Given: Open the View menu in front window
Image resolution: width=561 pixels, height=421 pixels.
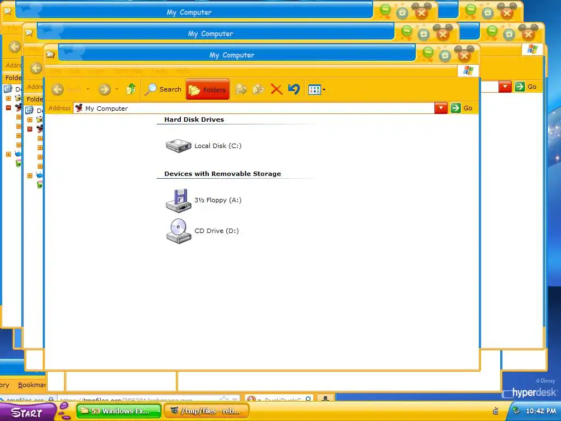Looking at the screenshot, I should click(96, 71).
